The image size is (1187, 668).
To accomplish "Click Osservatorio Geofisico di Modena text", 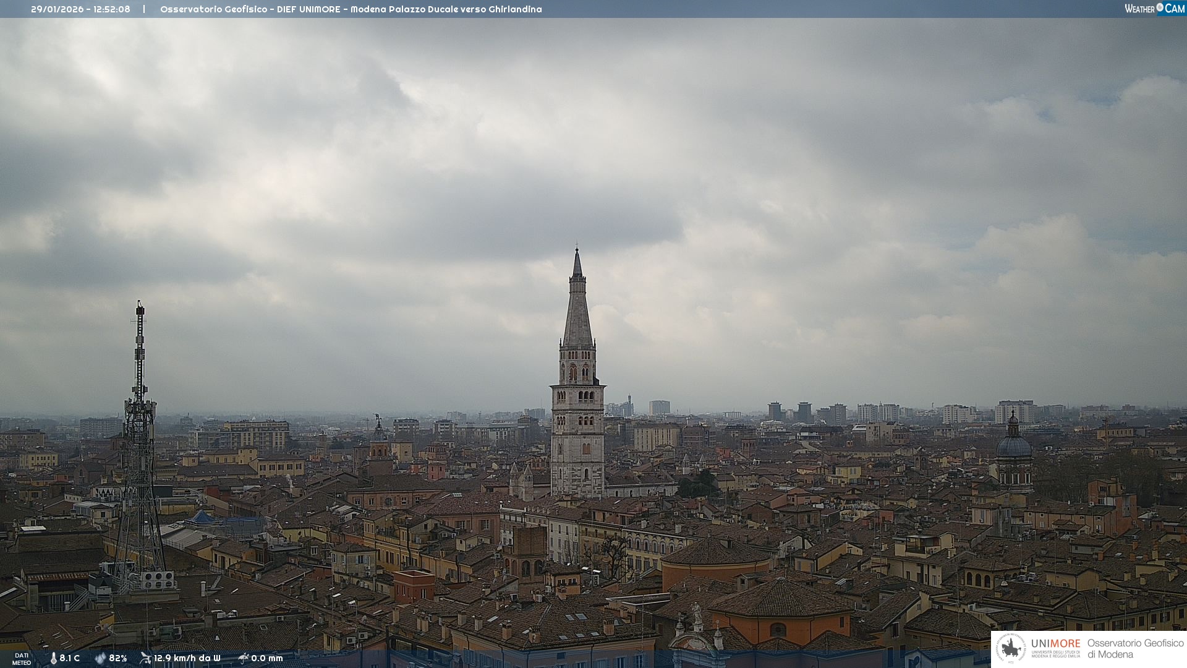I will (x=1135, y=649).
